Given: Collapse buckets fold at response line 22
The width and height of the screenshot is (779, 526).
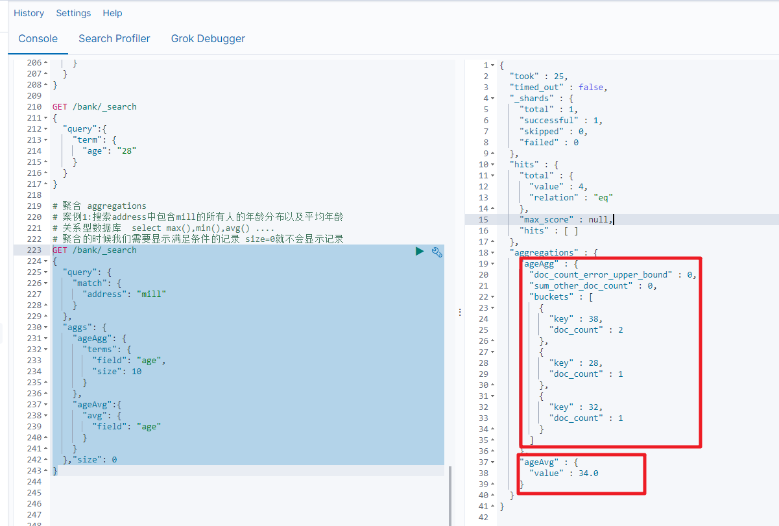Looking at the screenshot, I should click(x=493, y=297).
